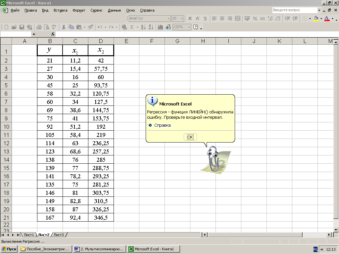The image size is (339, 254).
Task: Open the Undo history dropdown arrow
Action: click(106, 27)
